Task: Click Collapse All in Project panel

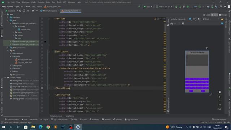Action: [x=28, y=11]
